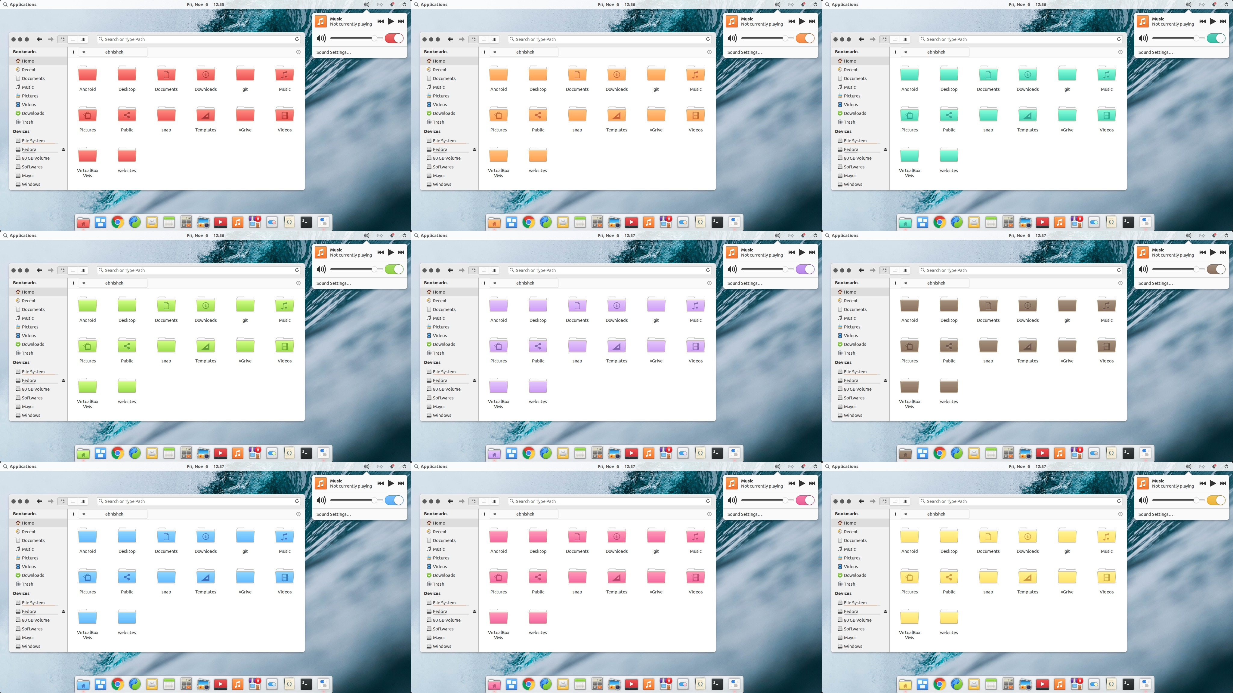Turn off the red sound toggle switch

pyautogui.click(x=394, y=38)
